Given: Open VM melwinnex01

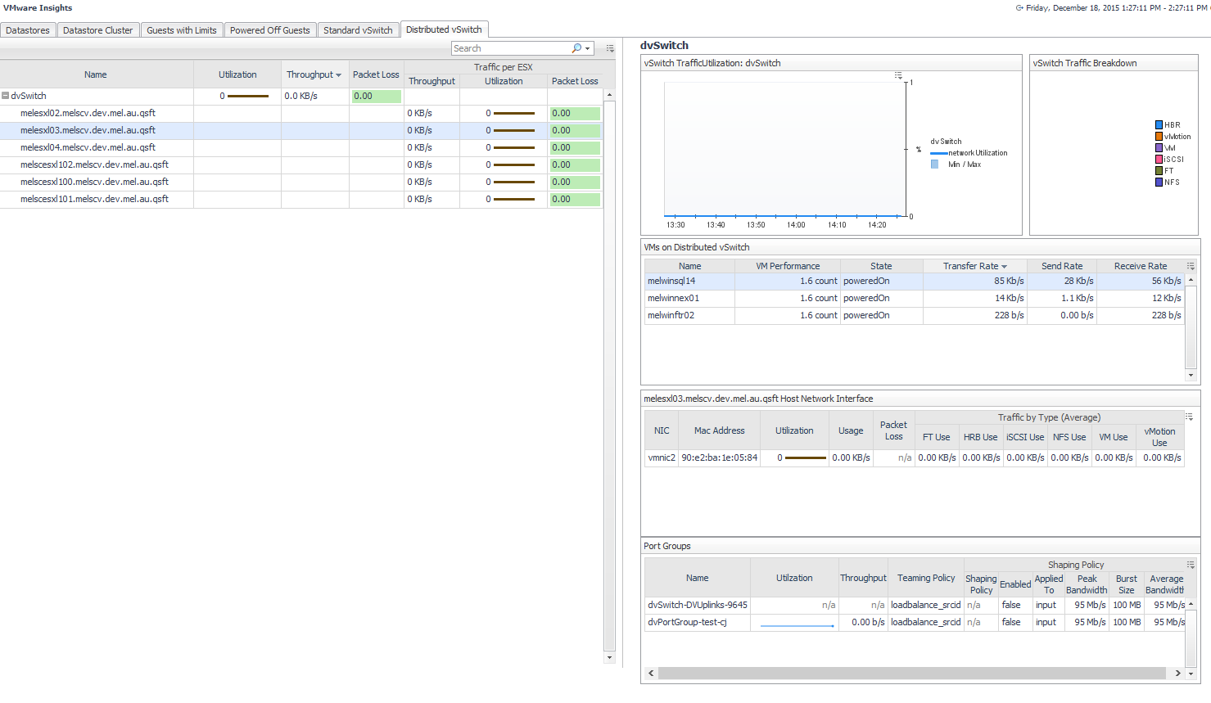Looking at the screenshot, I should 673,298.
